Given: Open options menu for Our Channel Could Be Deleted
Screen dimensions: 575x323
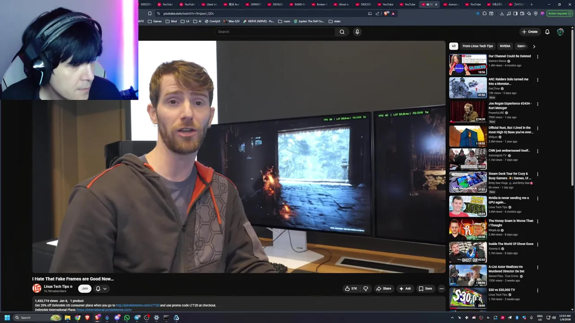Looking at the screenshot, I should point(537,57).
